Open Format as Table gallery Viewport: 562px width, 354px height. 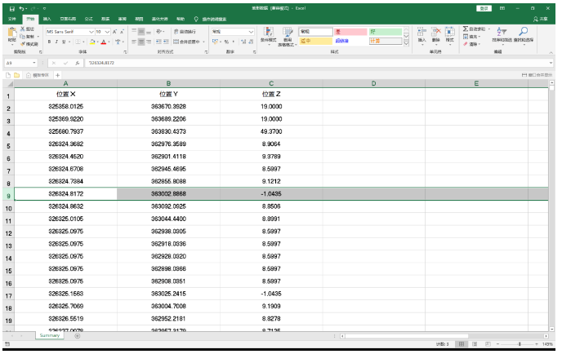(x=288, y=36)
